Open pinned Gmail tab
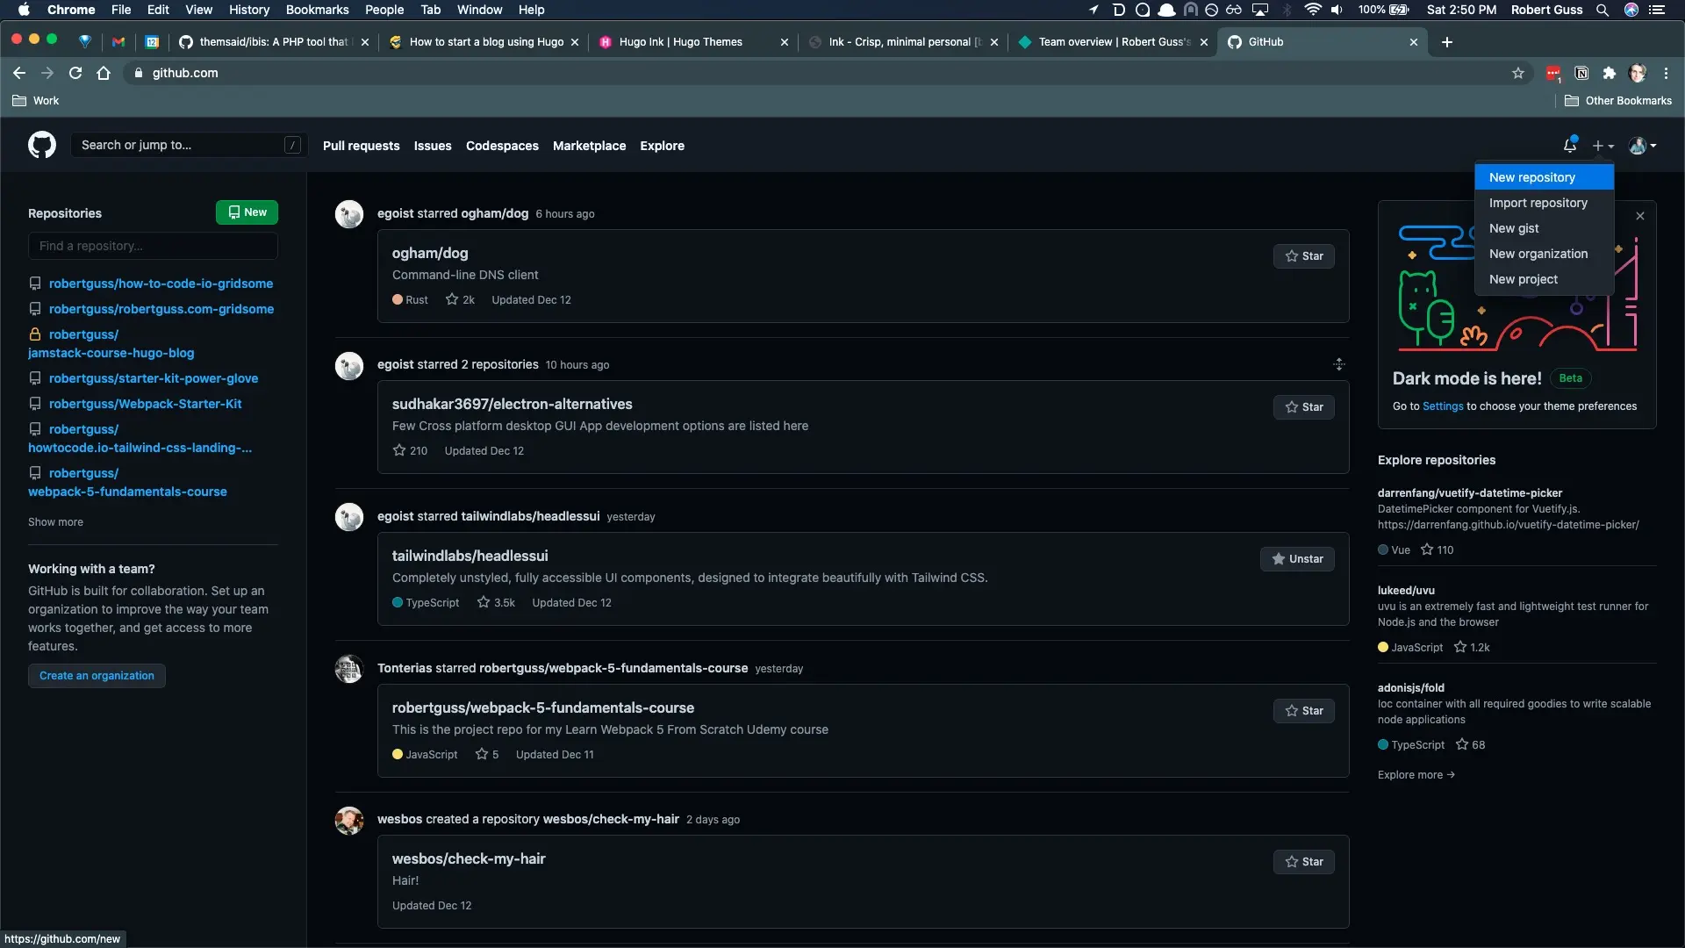The height and width of the screenshot is (948, 1685). click(x=118, y=42)
